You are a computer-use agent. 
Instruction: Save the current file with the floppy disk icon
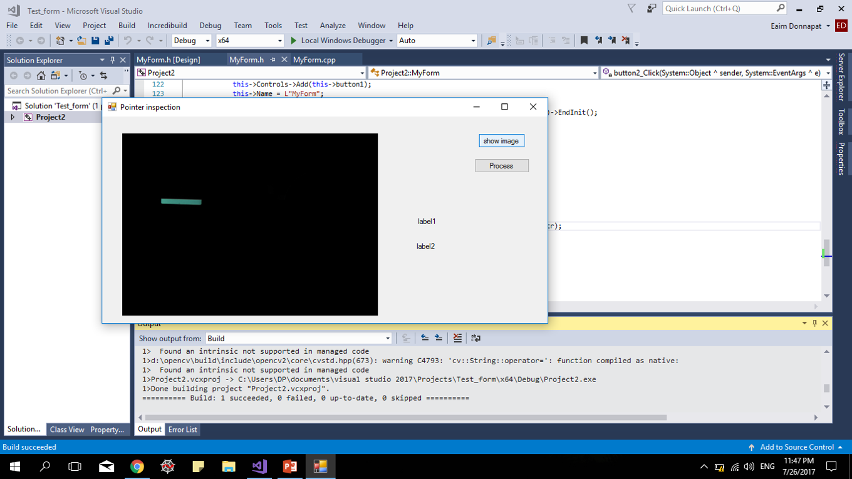(x=95, y=41)
